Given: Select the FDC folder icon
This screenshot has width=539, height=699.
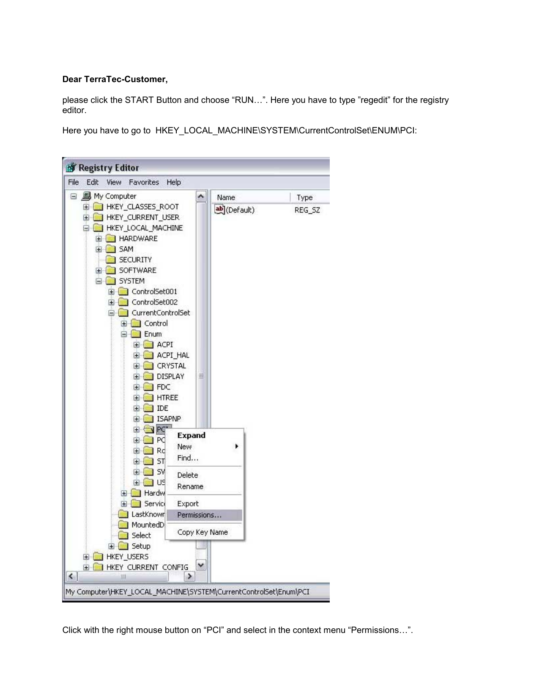Looking at the screenshot, I should click(x=149, y=387).
